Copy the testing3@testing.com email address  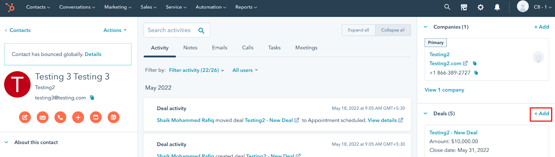click(92, 98)
